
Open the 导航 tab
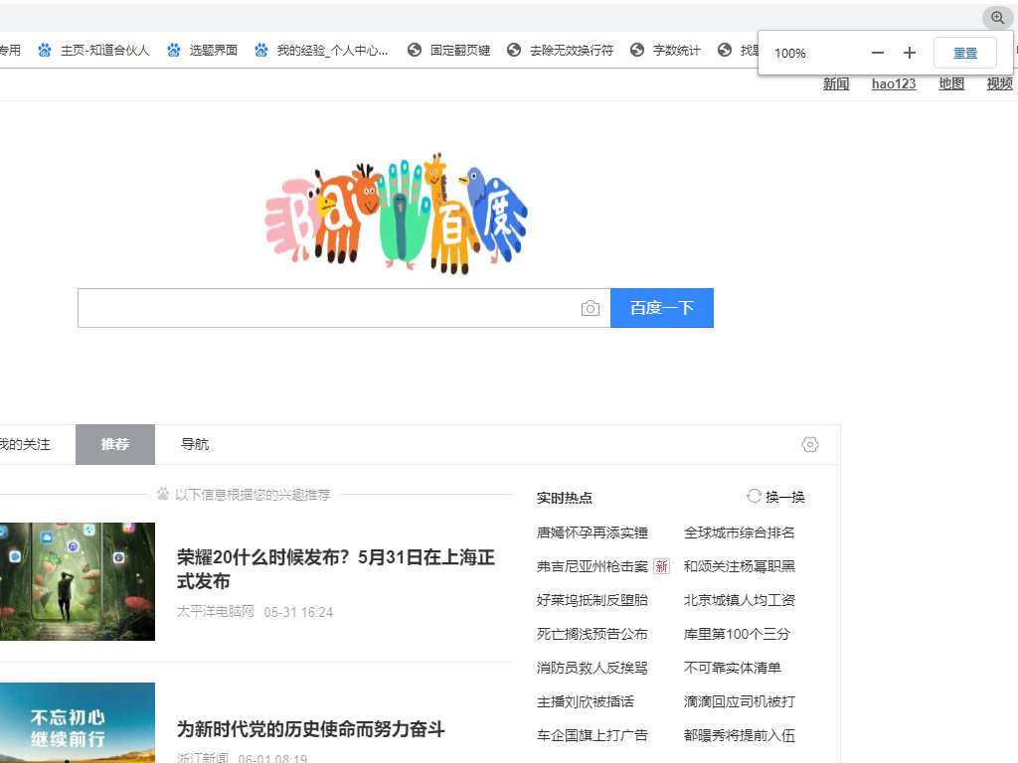coord(194,444)
